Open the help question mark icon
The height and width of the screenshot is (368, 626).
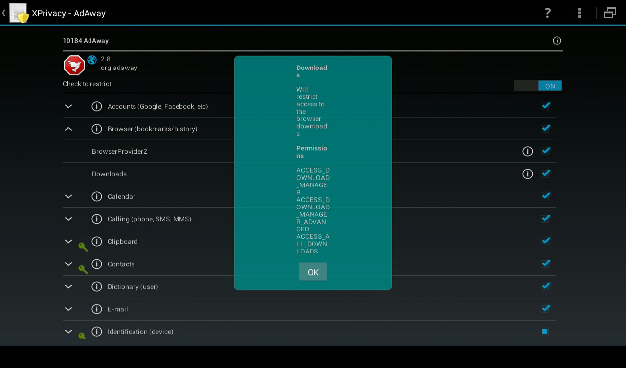[548, 13]
